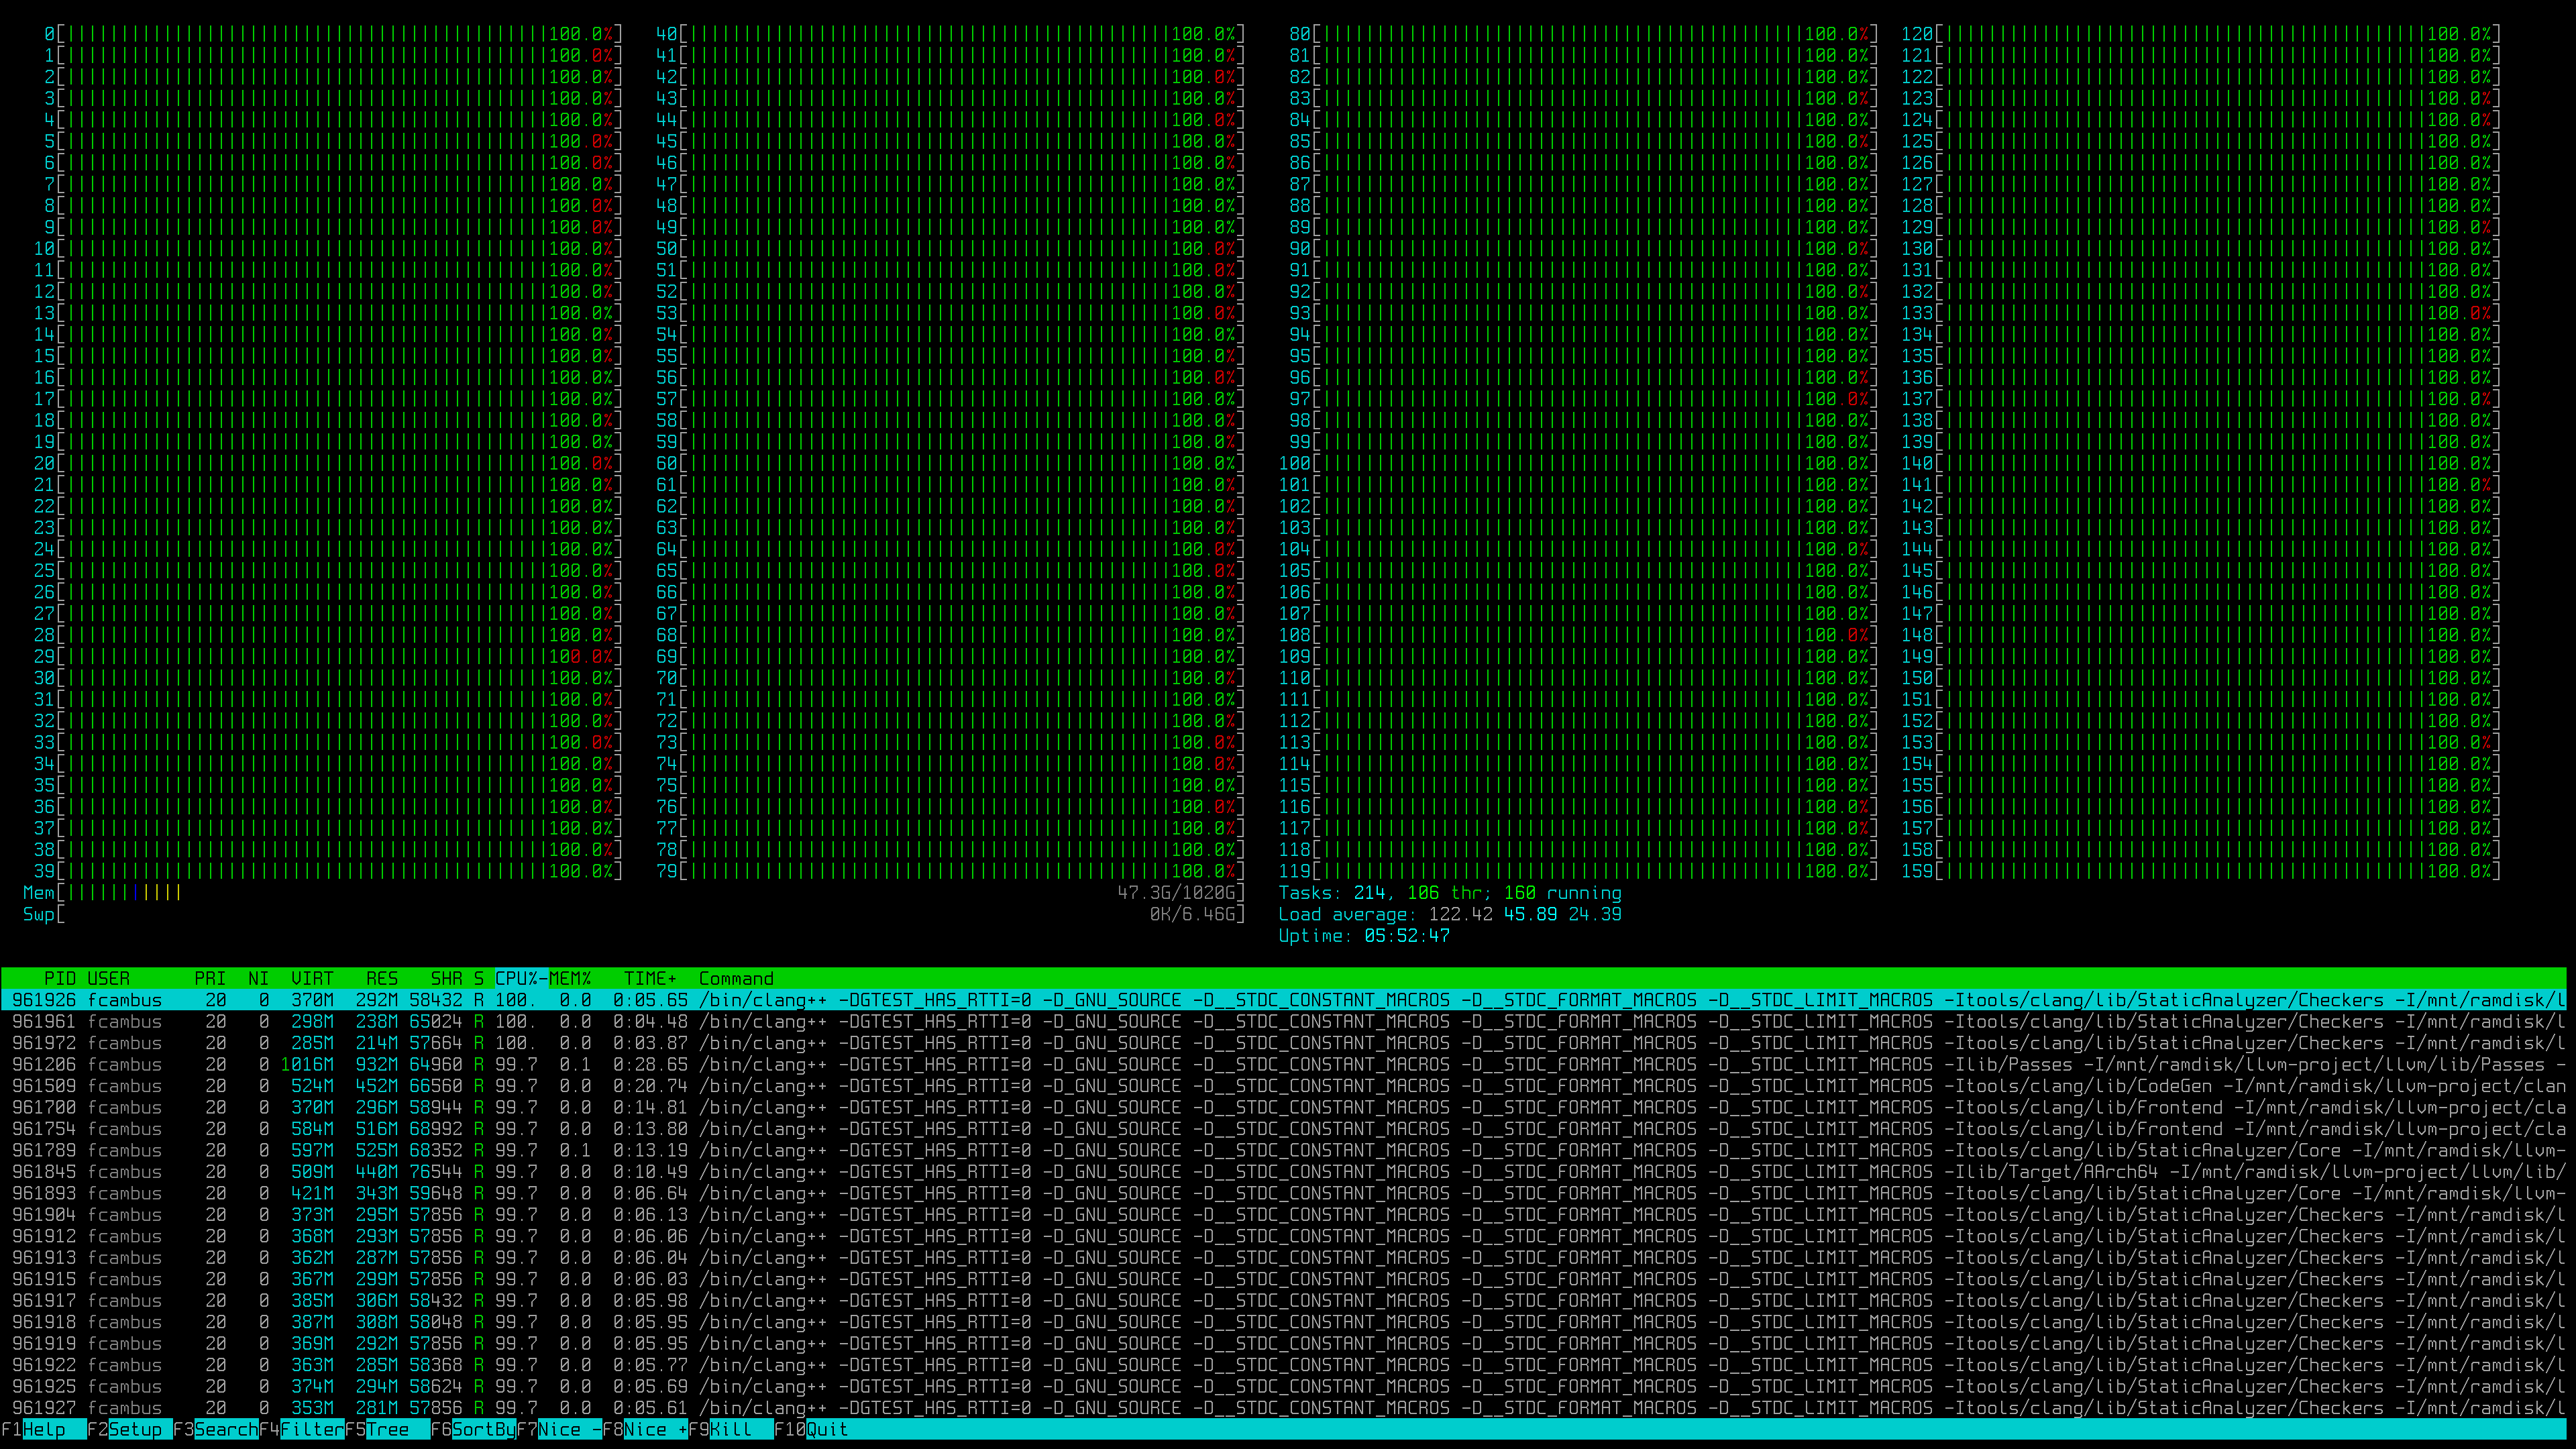This screenshot has height=1449, width=2576.
Task: Sort by the MEM% column header
Action: 569,978
